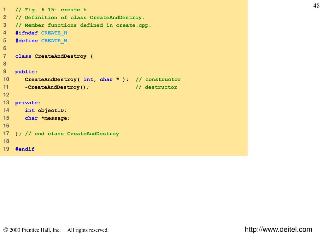Select the slide number 48
This screenshot has width=323, height=242.
coord(316,6)
